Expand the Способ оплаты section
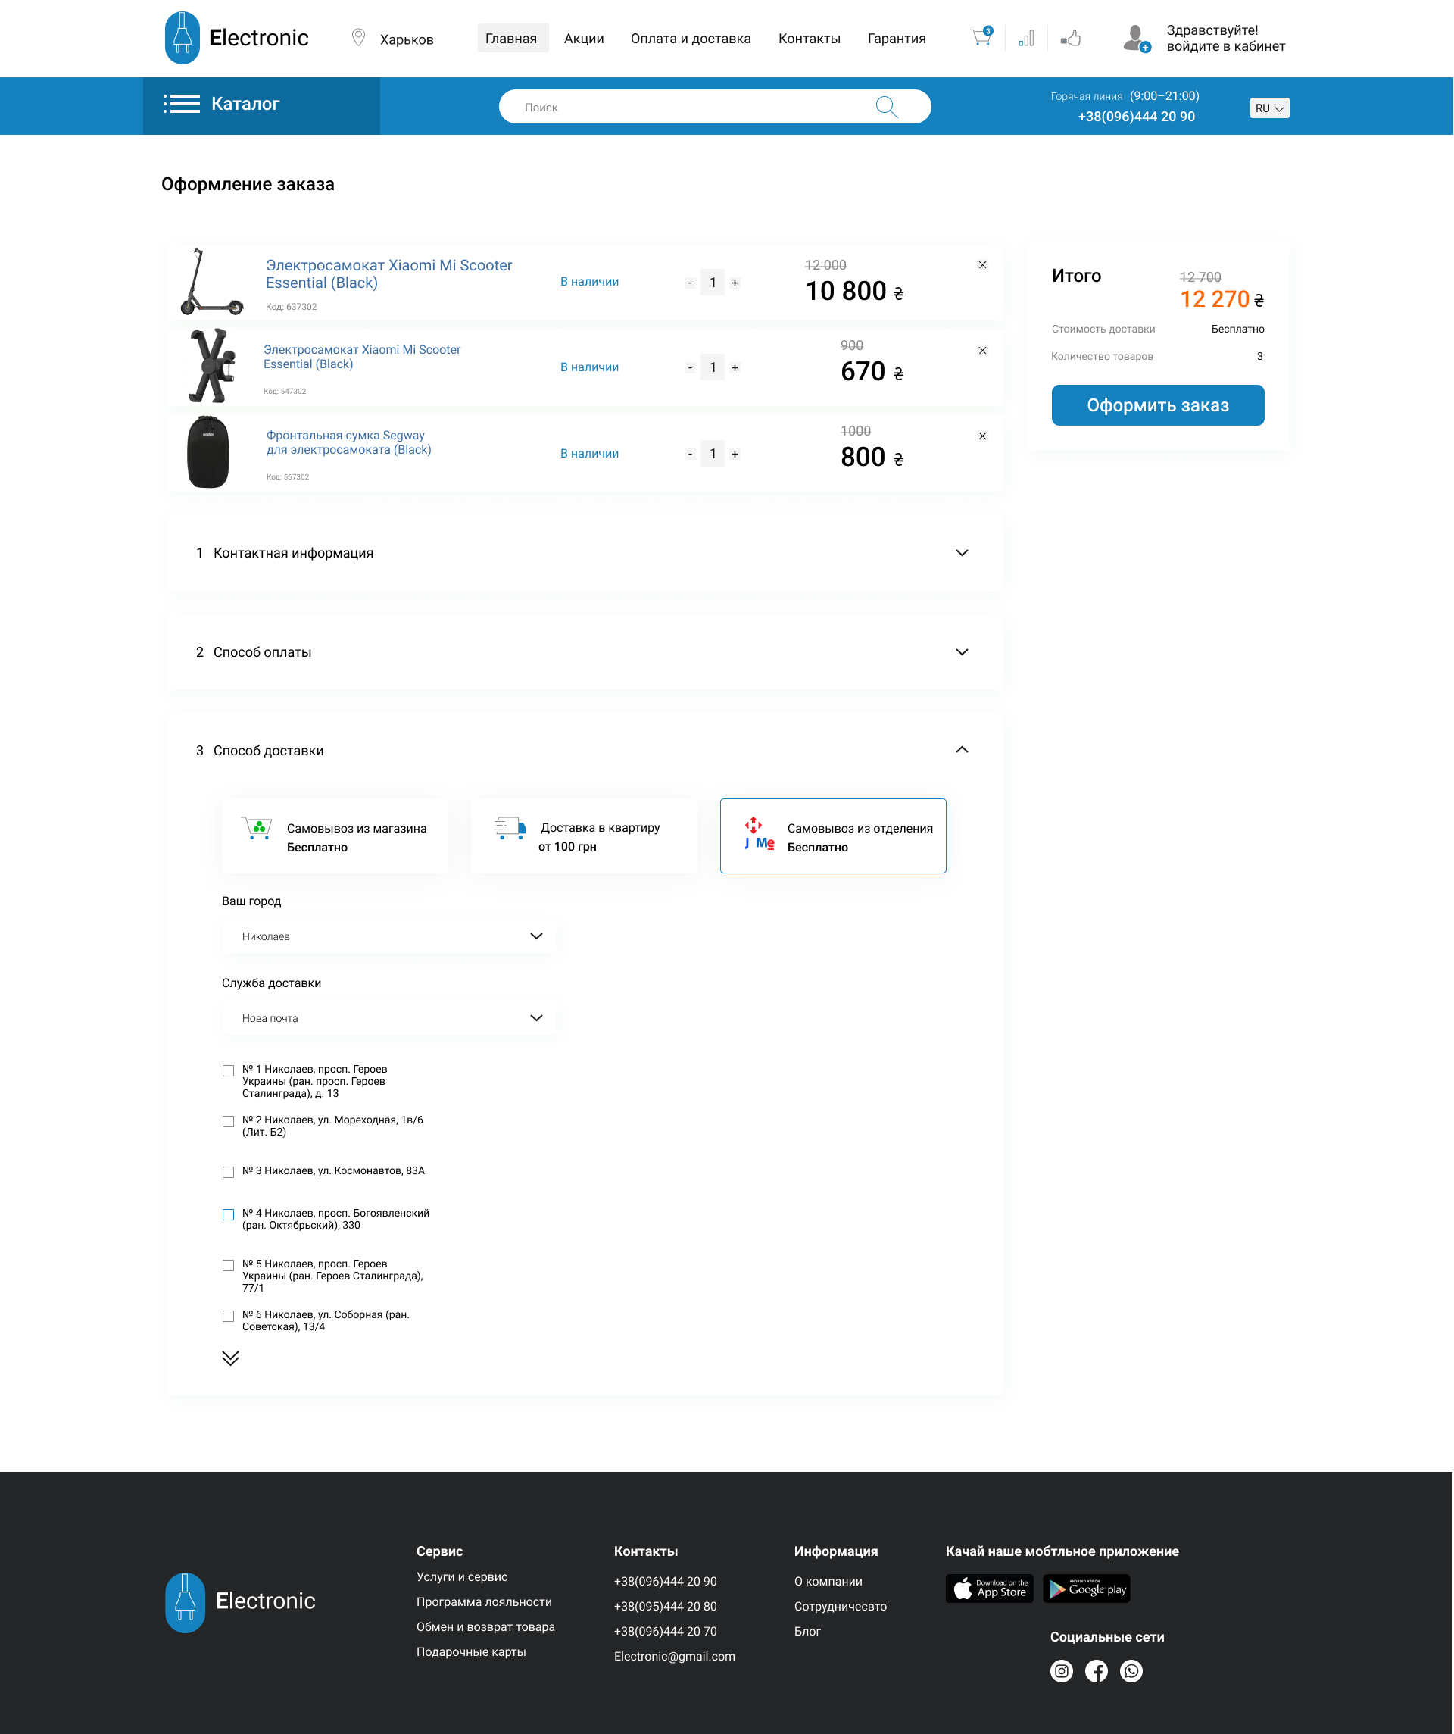Viewport: 1454px width, 1734px height. [585, 652]
